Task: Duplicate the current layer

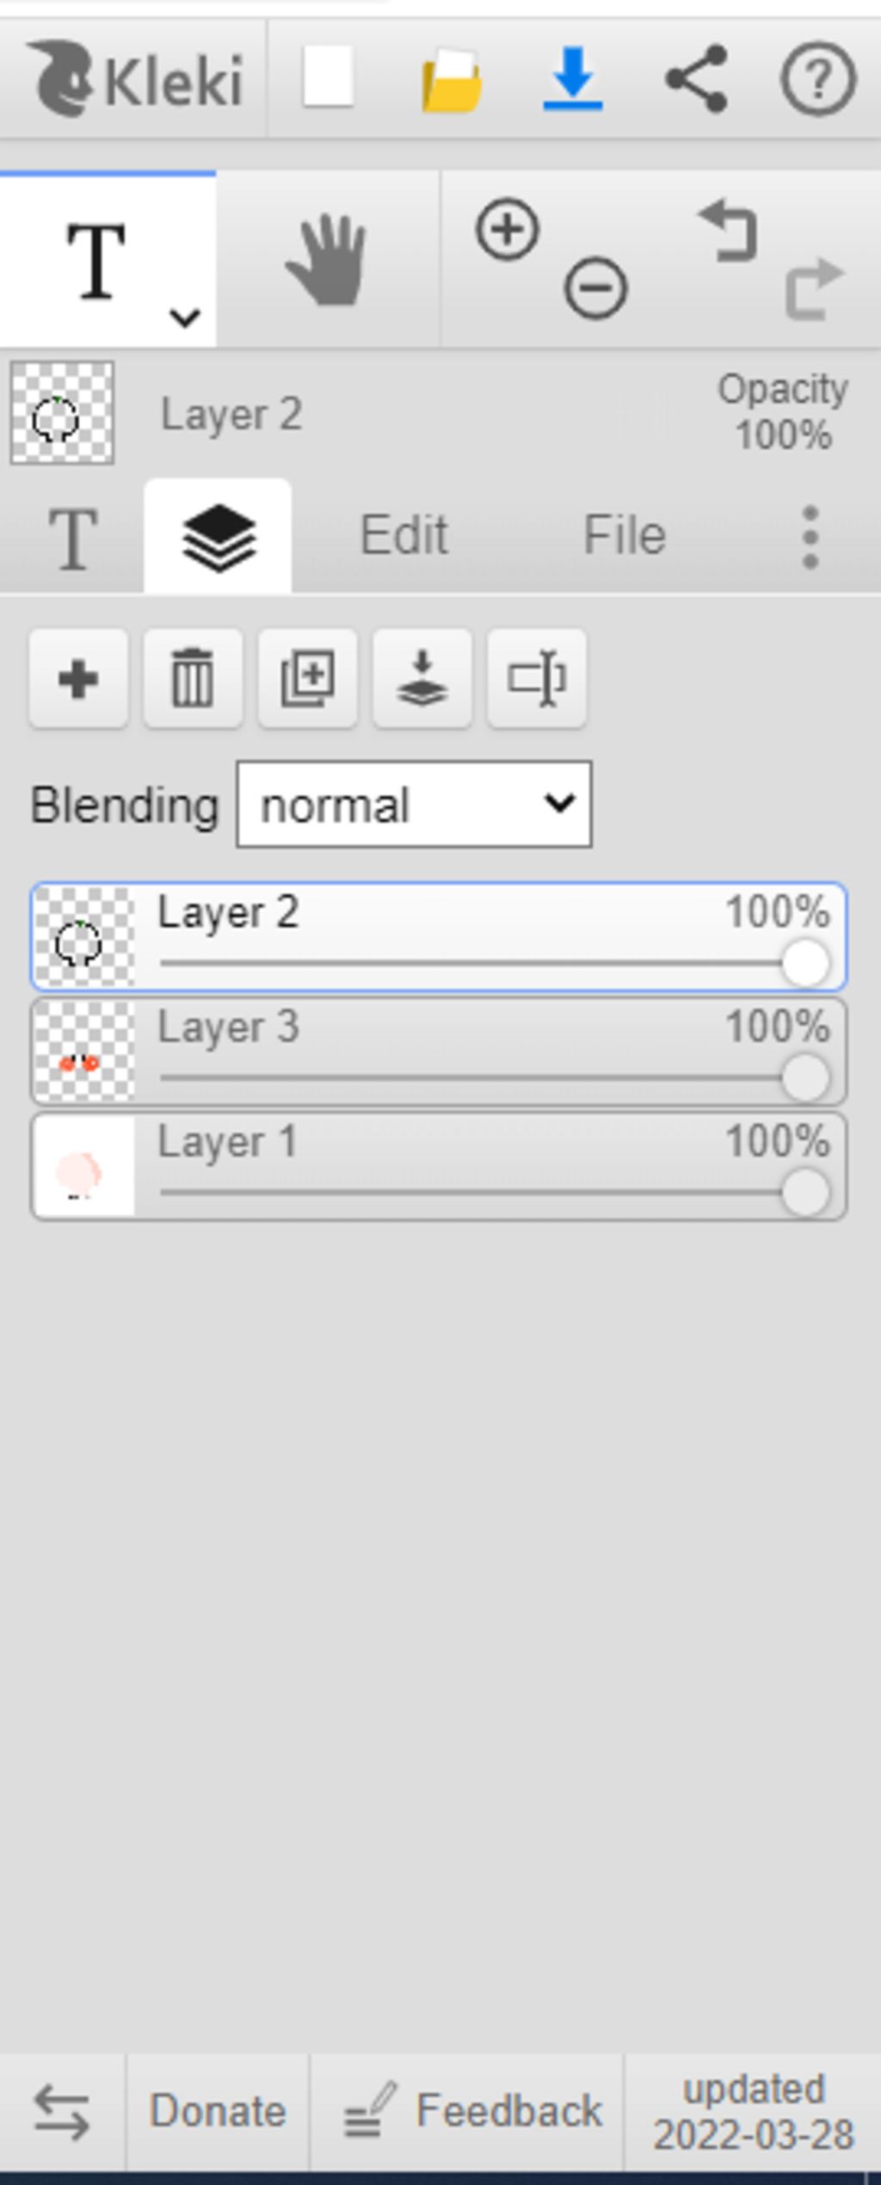Action: pyautogui.click(x=308, y=679)
